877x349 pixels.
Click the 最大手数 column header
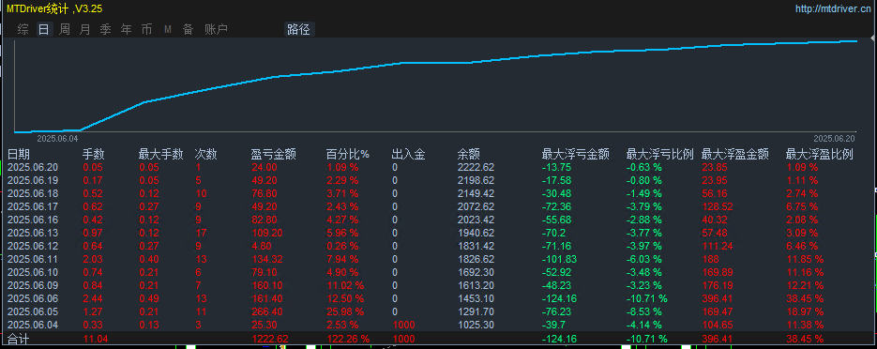[161, 155]
